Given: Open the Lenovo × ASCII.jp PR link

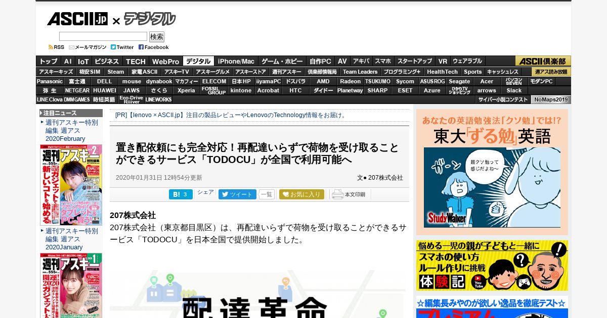Looking at the screenshot, I should point(231,115).
